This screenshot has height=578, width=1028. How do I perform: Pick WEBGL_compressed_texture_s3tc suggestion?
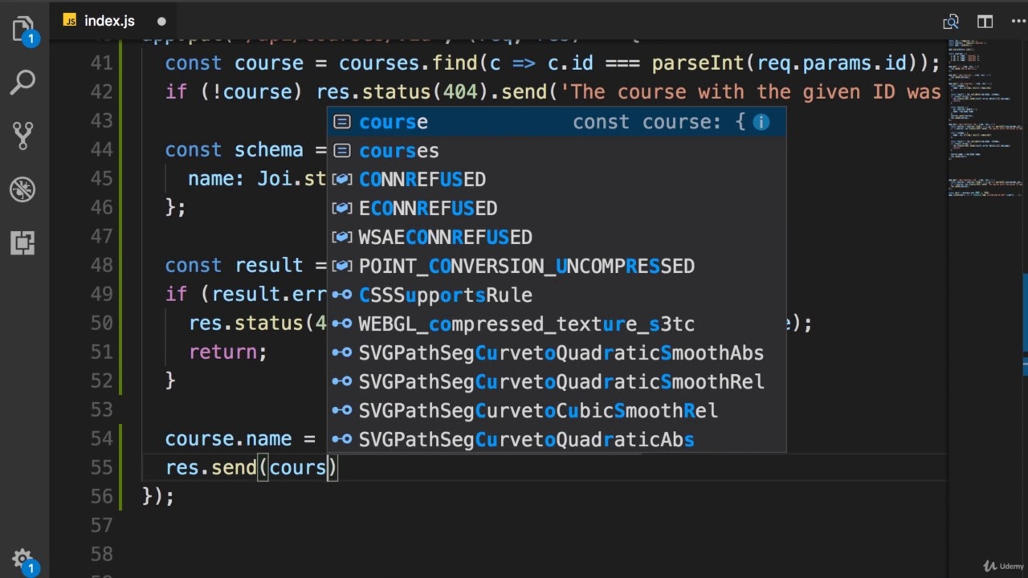pyautogui.click(x=557, y=324)
